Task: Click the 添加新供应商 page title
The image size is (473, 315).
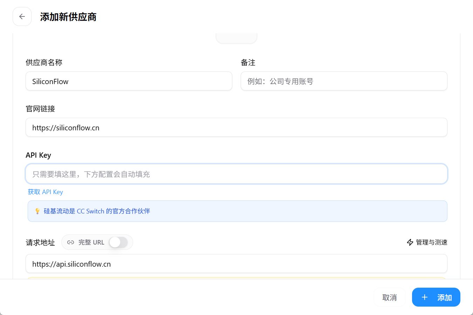Action: tap(68, 16)
